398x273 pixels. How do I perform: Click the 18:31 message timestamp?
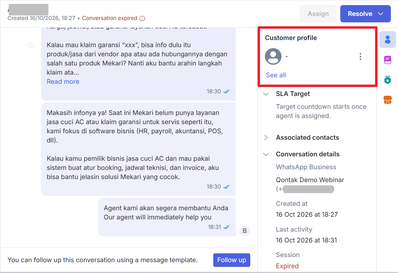215,227
